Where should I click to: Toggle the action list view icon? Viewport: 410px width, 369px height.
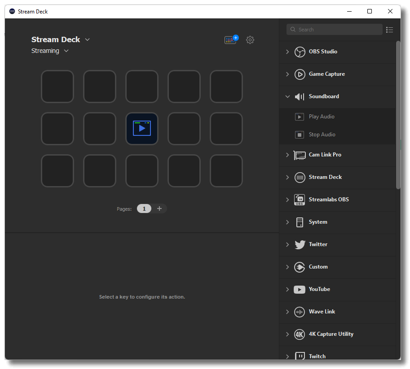click(x=389, y=30)
